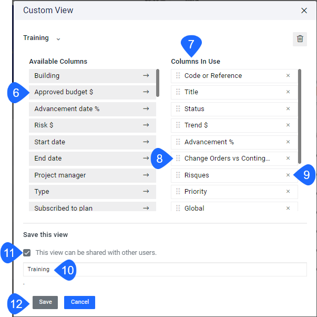Select the Trend $ column label

click(196, 125)
